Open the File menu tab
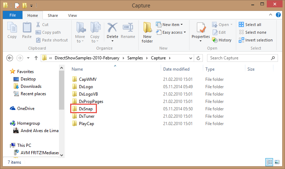 13,15
